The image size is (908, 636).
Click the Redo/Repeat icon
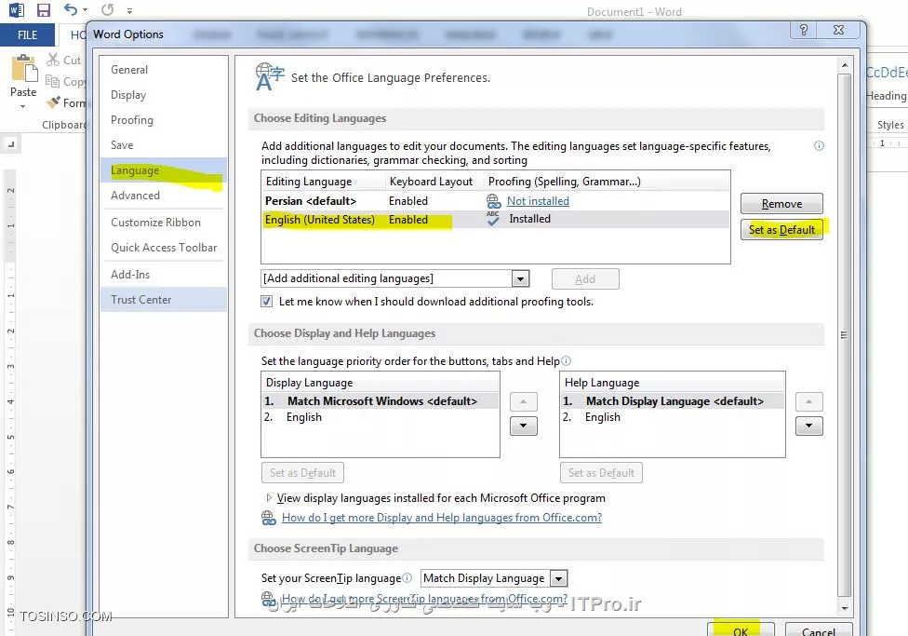pyautogui.click(x=107, y=10)
